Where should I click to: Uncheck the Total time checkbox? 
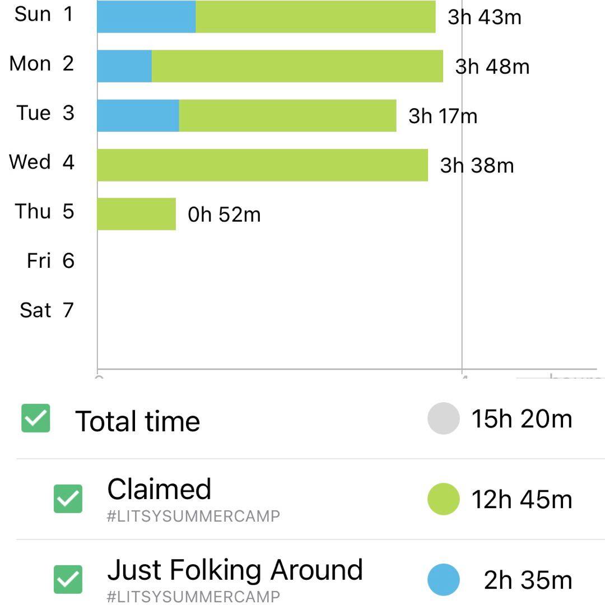[35, 418]
